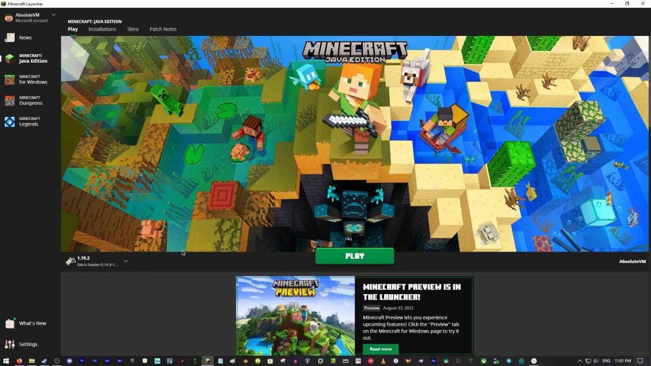This screenshot has width=651, height=366.
Task: Click the Preview tag on the article
Action: coord(372,308)
